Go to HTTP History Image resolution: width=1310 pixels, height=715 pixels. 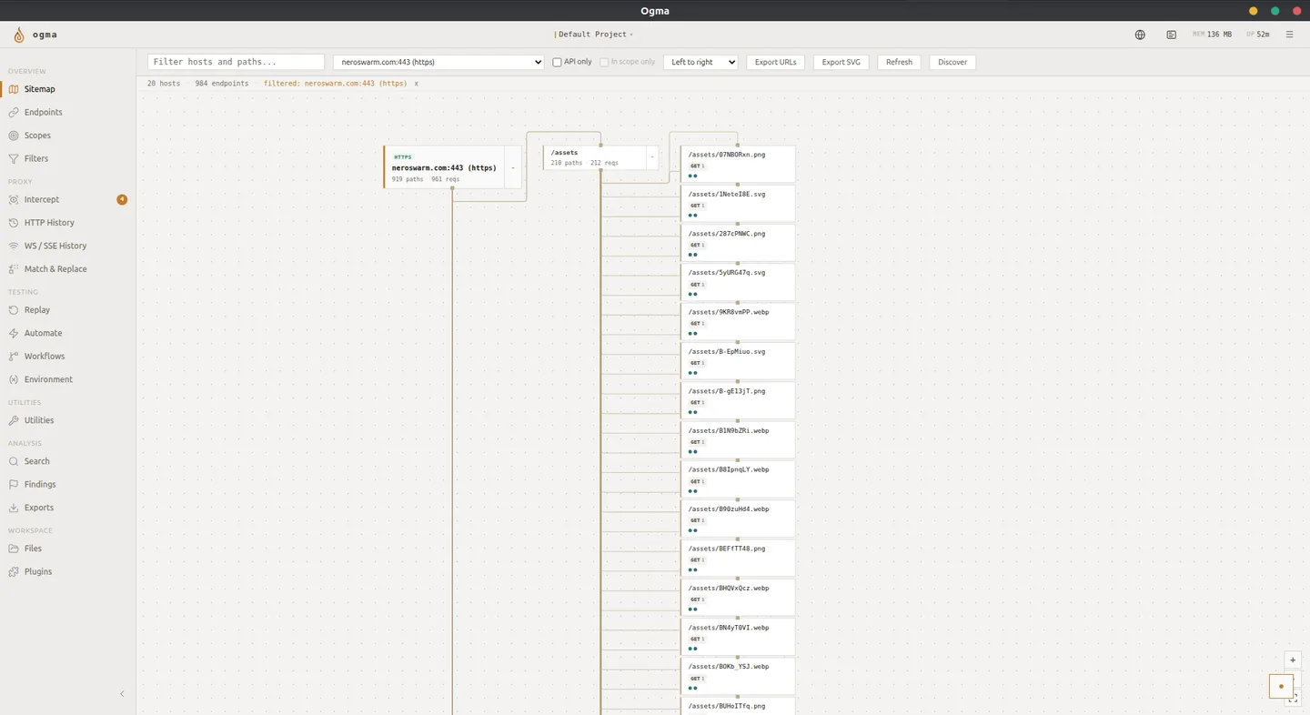[68, 223]
